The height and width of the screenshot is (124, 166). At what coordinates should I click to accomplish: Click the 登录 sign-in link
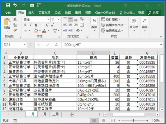141,13
